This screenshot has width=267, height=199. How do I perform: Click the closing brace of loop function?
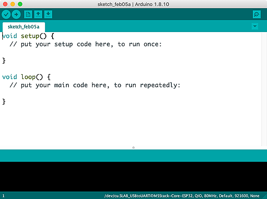pos(4,102)
